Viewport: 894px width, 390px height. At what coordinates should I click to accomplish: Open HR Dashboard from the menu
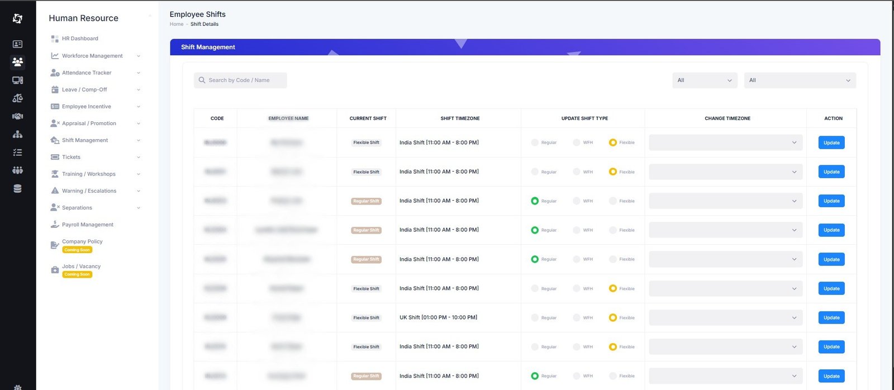[x=80, y=39]
